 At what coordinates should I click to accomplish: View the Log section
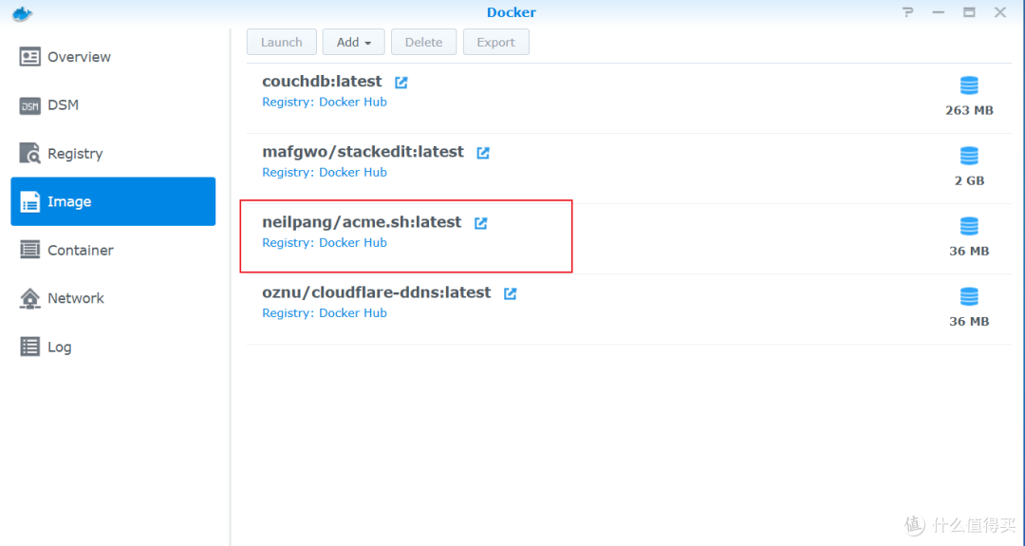[113, 347]
